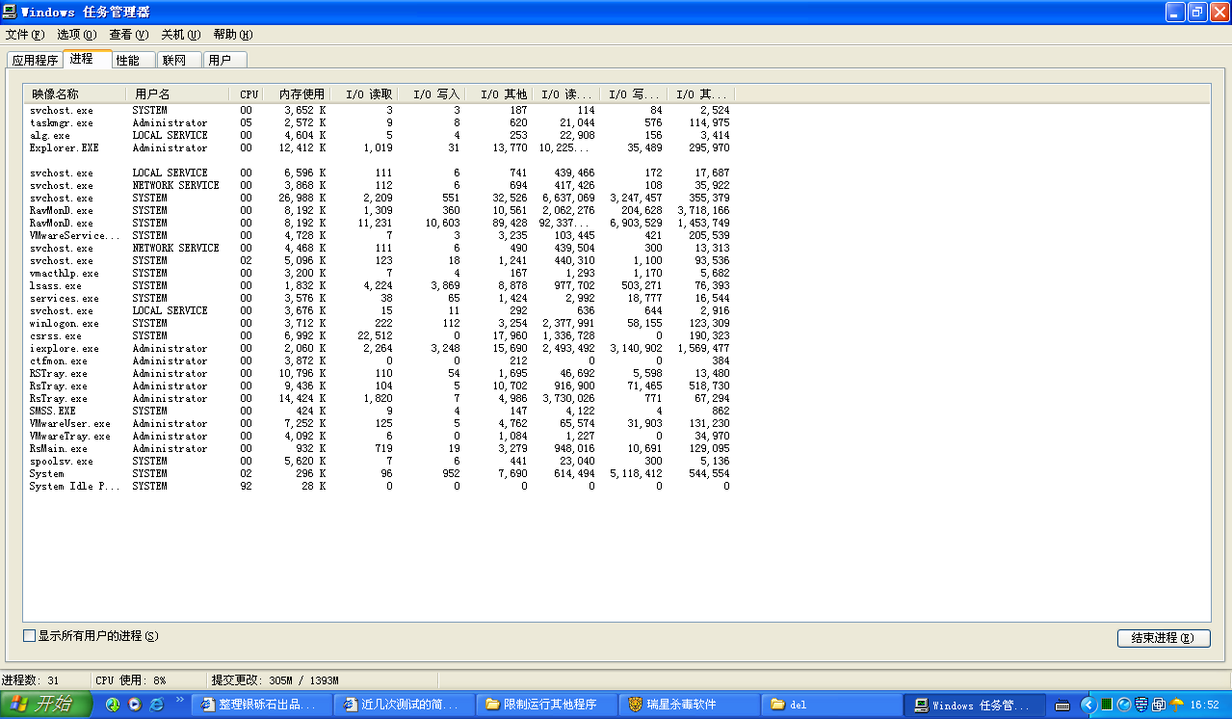Sort by I/O 其他 column header
The height and width of the screenshot is (719, 1232).
click(x=498, y=93)
